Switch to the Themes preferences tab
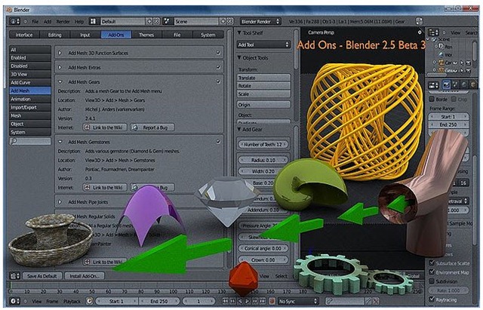The width and height of the screenshot is (483, 310). coord(146,35)
